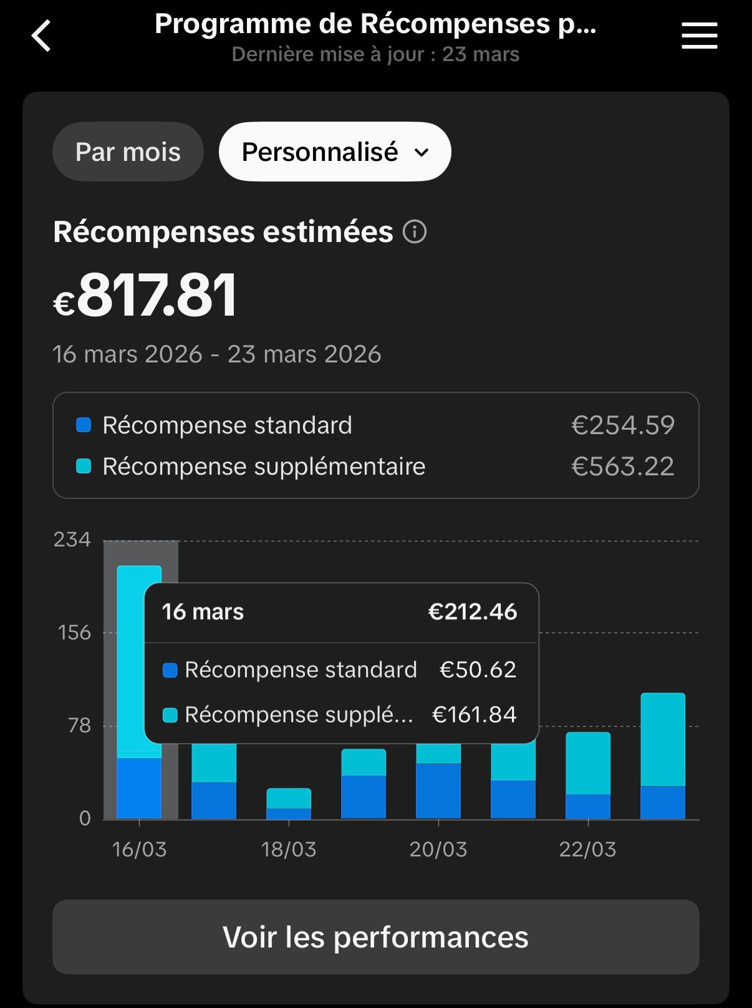
Task: Tap the 16 mars tooltip header
Action: click(x=340, y=612)
